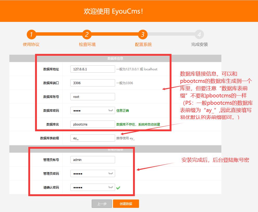The height and width of the screenshot is (212, 258).
Task: Click the 数据库地址 label
Action: point(51,69)
